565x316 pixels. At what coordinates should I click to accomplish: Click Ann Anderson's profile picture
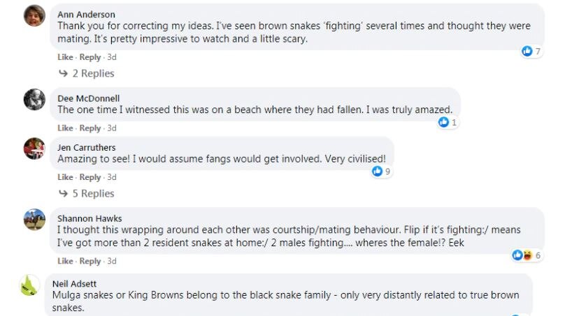coord(34,15)
